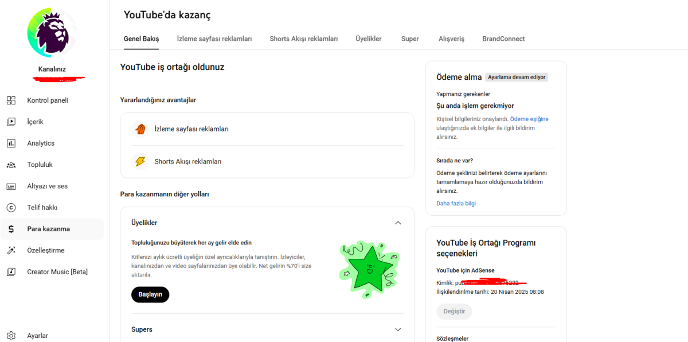688x342 pixels.
Task: Click the Ayarlar gear icon
Action: [x=11, y=336]
